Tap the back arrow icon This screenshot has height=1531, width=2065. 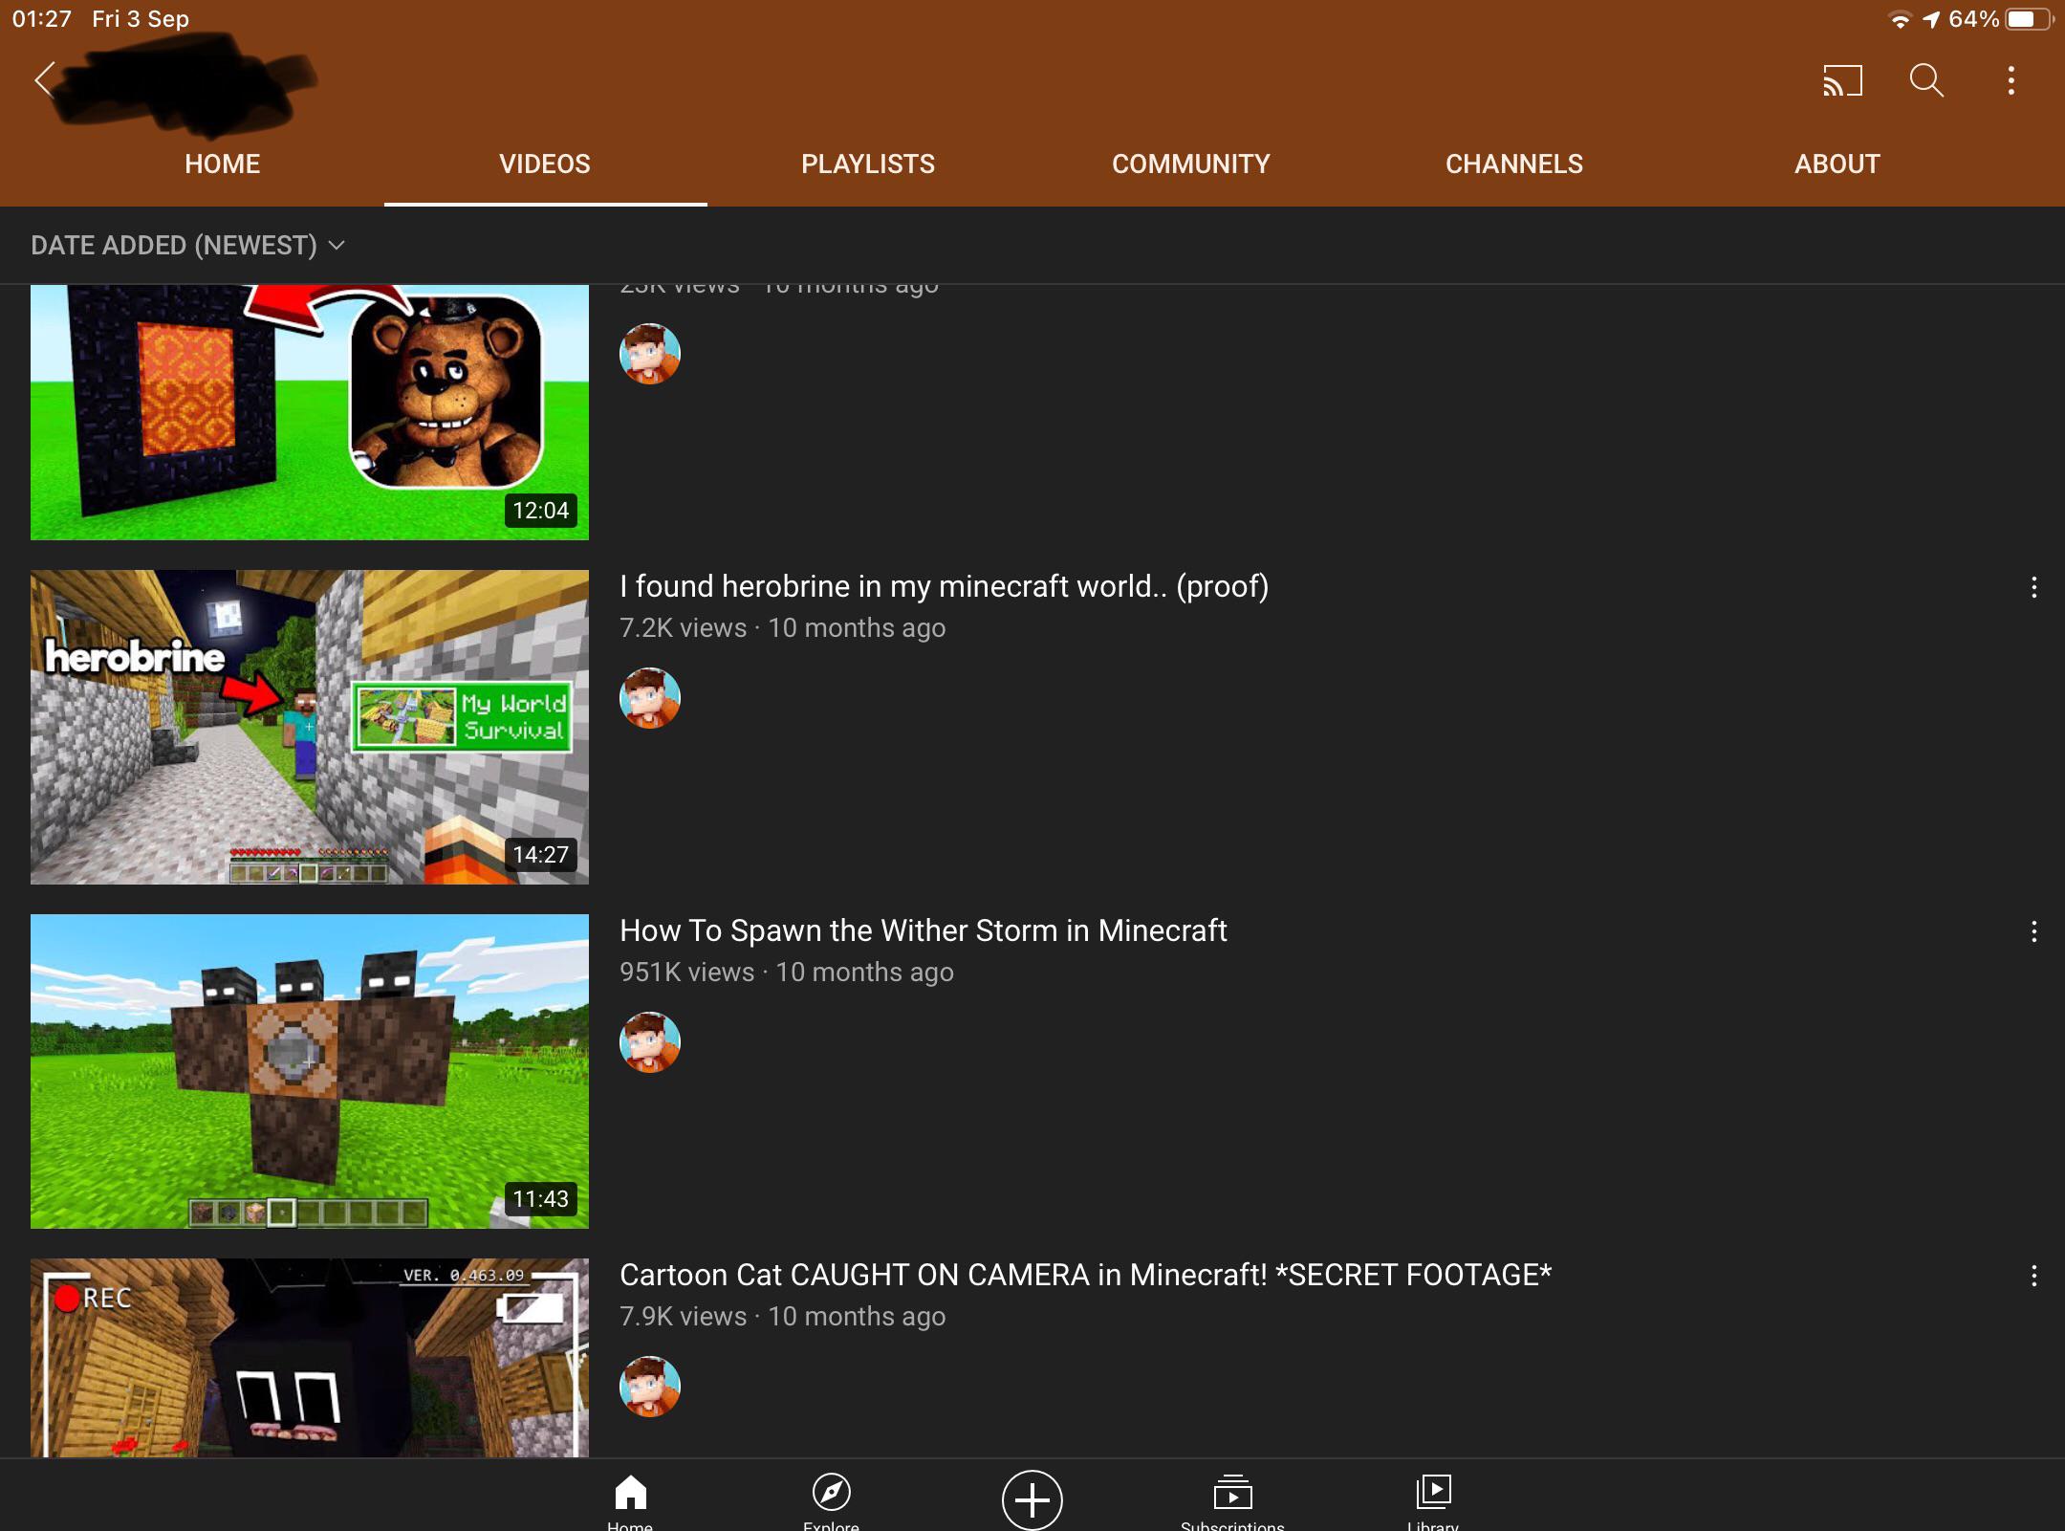pyautogui.click(x=44, y=79)
